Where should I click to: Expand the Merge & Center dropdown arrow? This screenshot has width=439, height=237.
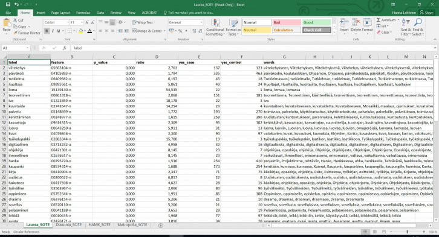164,31
